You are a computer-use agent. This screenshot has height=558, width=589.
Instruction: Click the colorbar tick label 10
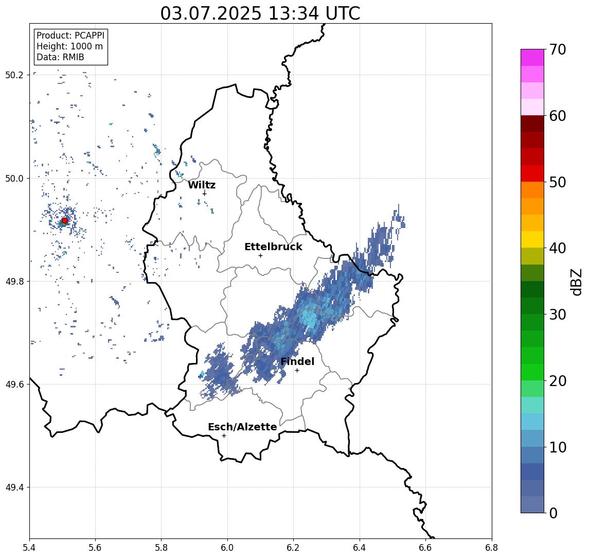pos(558,447)
